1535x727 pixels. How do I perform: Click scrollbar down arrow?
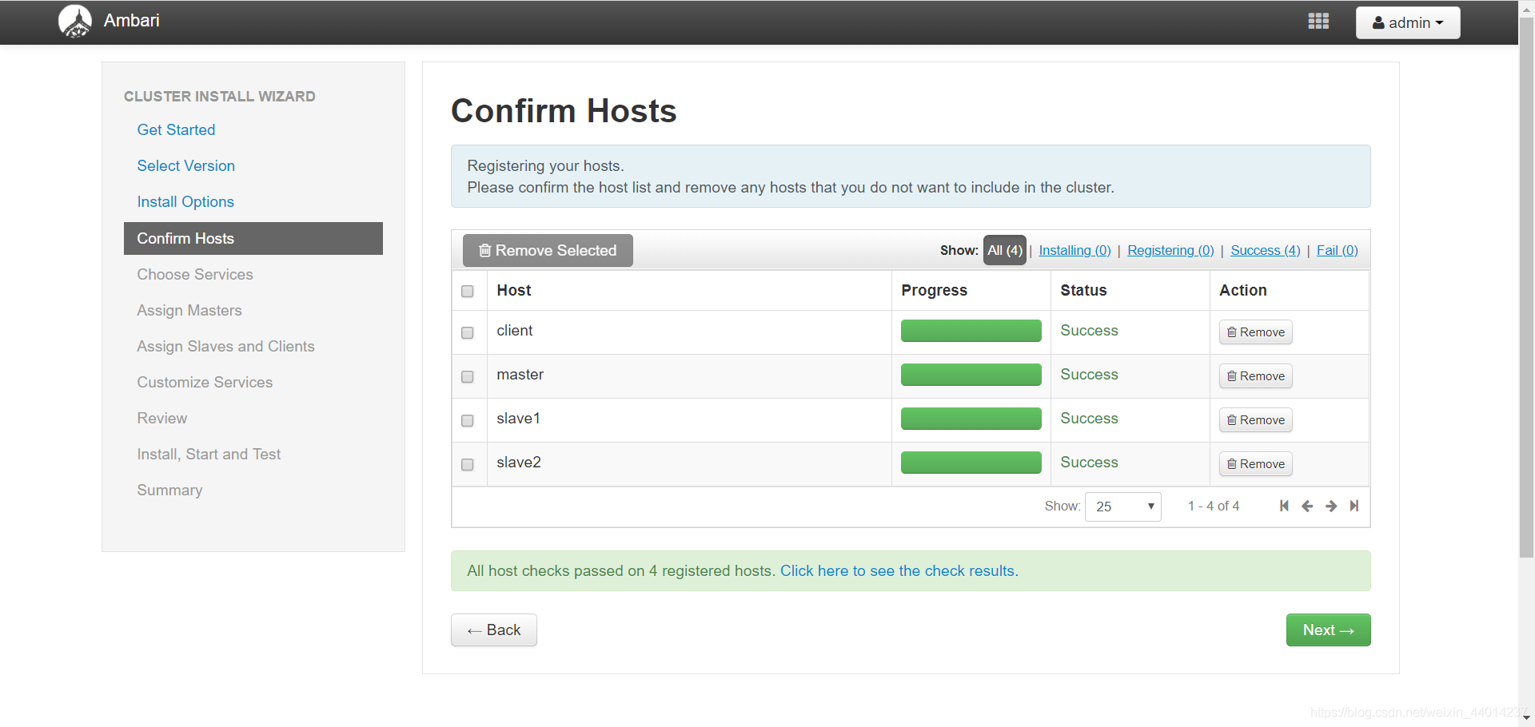1526,719
